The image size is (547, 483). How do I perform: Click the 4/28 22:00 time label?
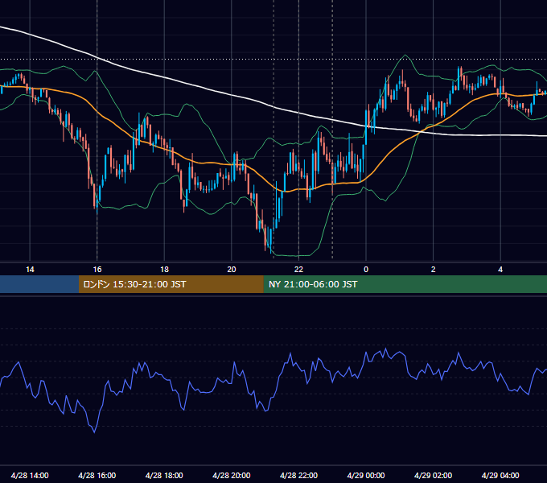(x=298, y=475)
